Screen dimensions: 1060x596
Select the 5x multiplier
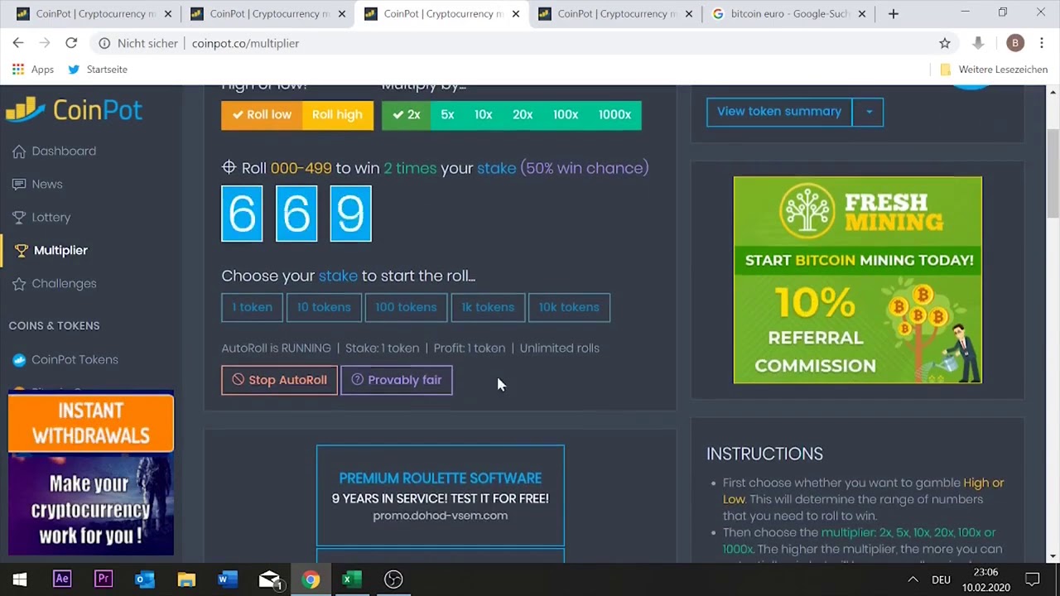(x=447, y=115)
